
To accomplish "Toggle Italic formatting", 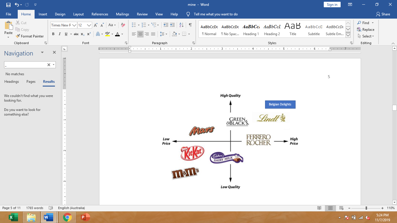I will 60,34.
